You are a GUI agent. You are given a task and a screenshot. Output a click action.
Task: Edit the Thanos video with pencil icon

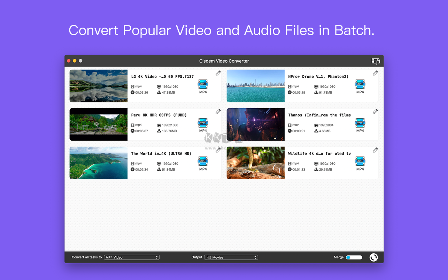(x=375, y=111)
